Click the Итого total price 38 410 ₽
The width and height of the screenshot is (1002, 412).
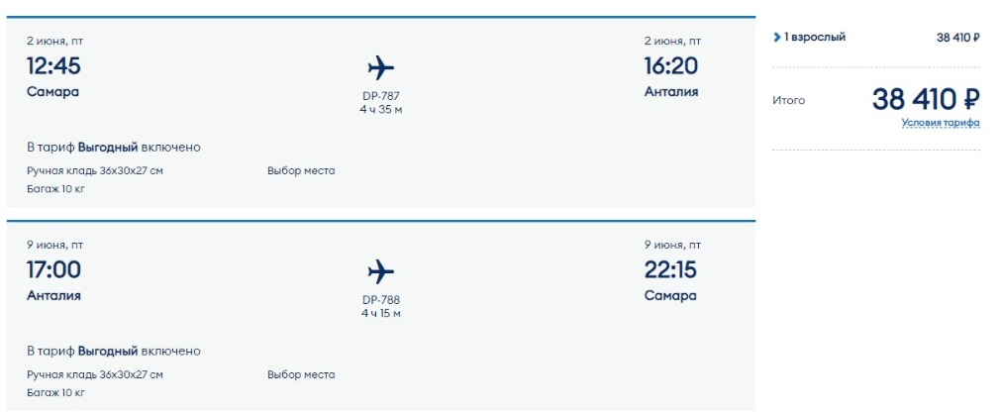(x=926, y=99)
